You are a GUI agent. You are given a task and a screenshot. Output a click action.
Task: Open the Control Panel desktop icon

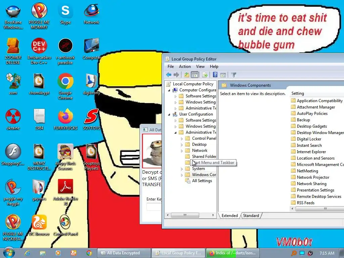[65, 225]
